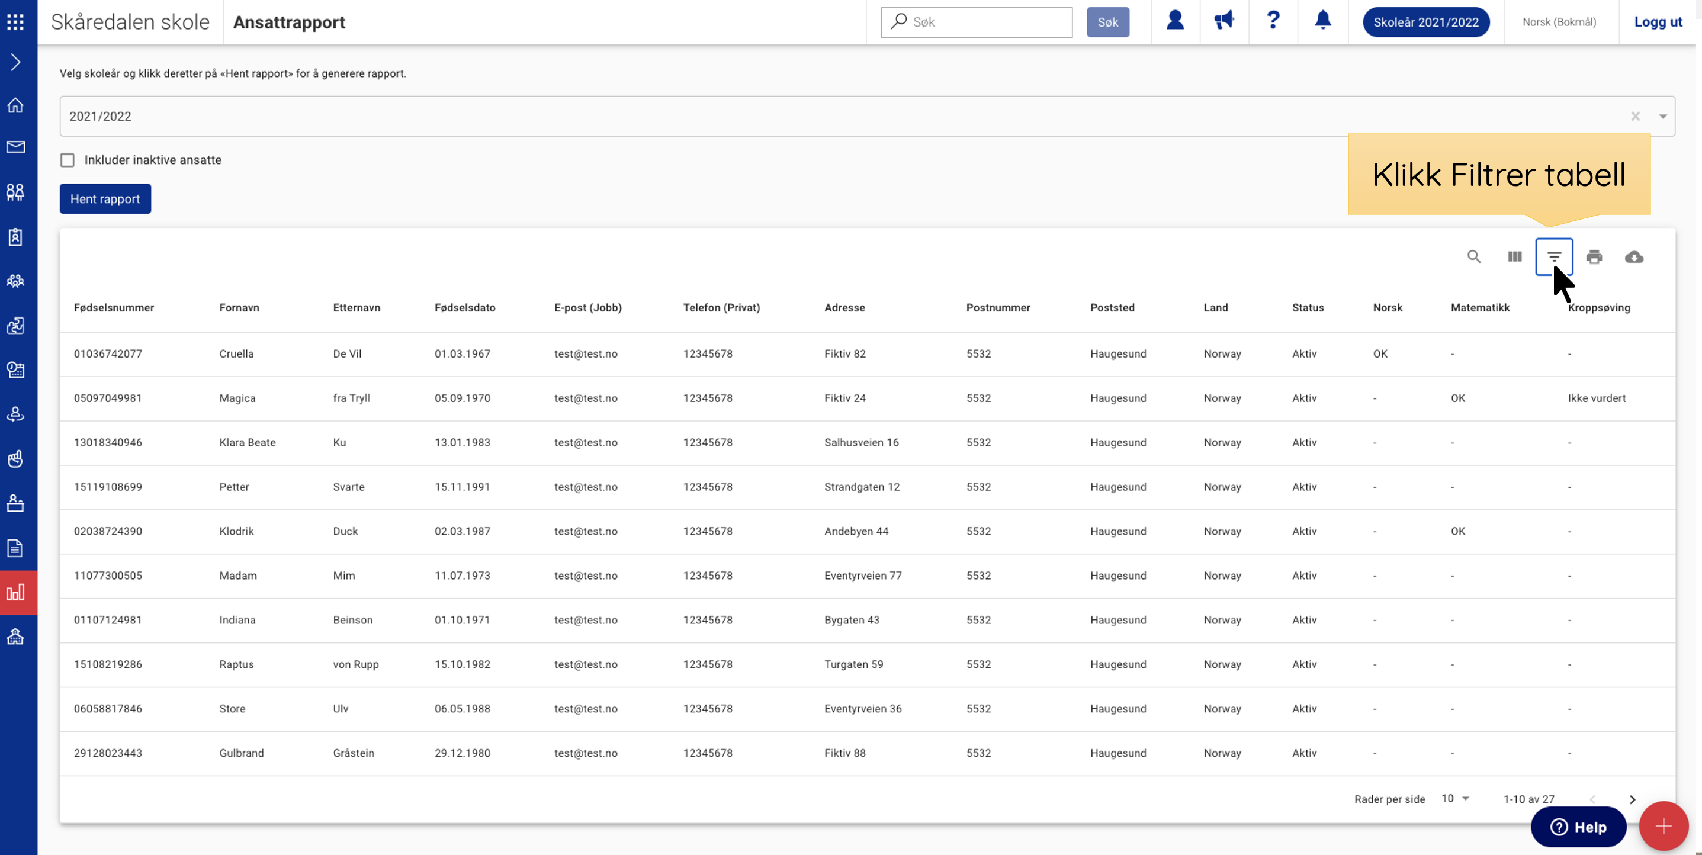Expand the sidebar with the chevron arrow
Screen dimensions: 1702x855
(15, 62)
